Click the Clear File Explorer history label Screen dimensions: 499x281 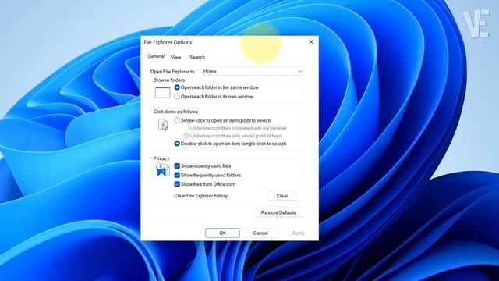click(x=201, y=196)
